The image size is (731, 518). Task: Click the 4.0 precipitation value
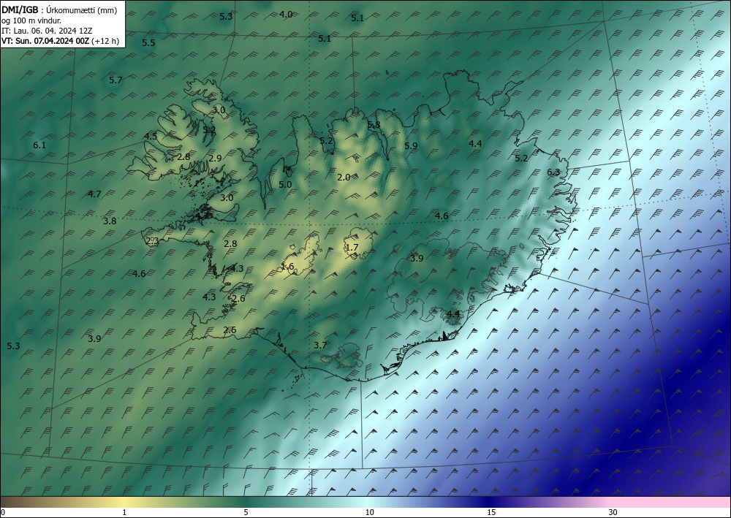(286, 15)
